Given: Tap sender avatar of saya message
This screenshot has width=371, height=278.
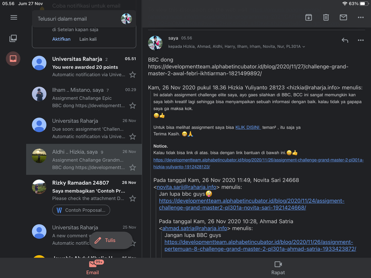Looking at the screenshot, I should [x=155, y=43].
